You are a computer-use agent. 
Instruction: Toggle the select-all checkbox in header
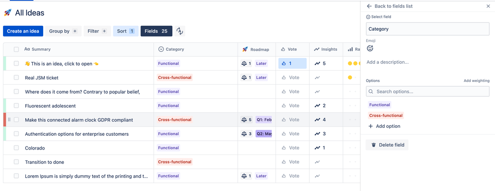[x=16, y=49]
